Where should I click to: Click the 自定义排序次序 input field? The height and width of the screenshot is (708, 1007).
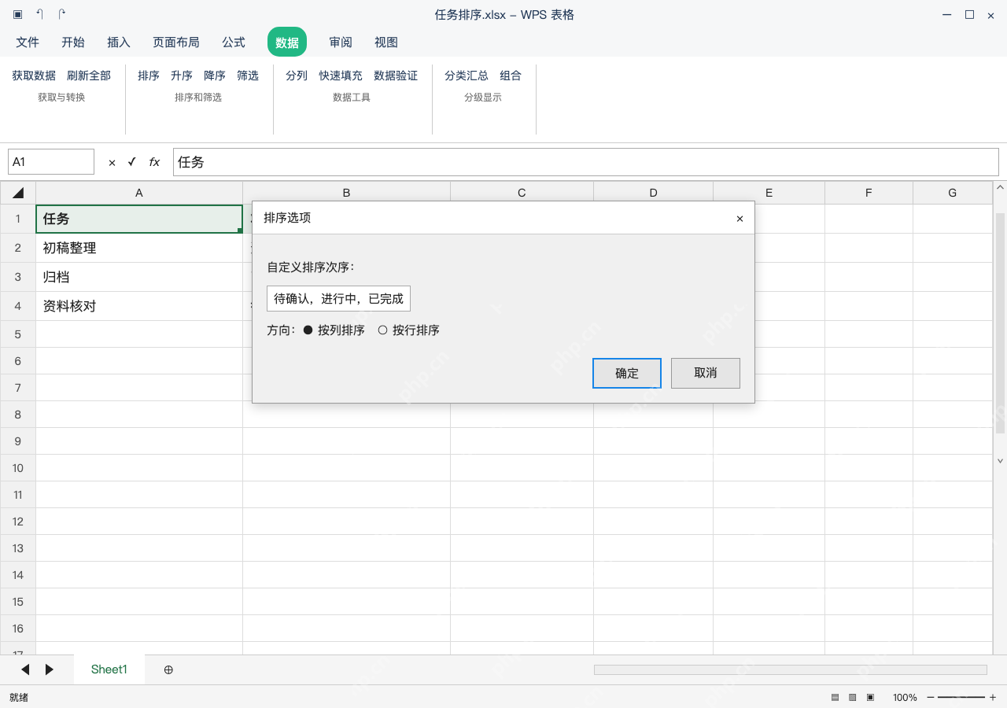(338, 299)
